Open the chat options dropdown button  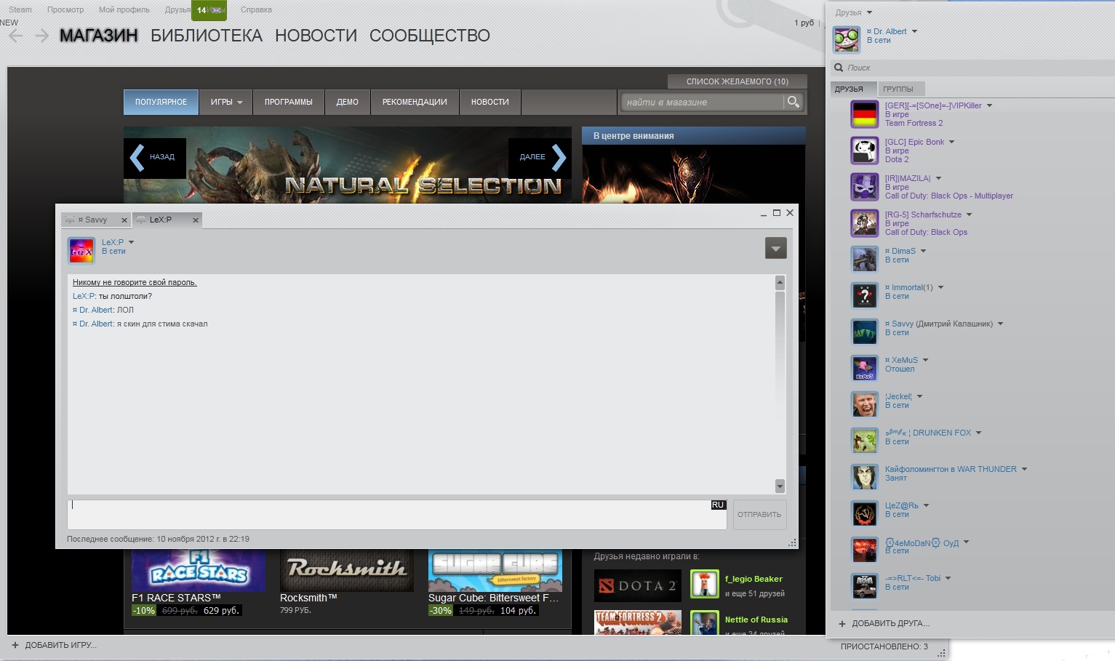pos(776,249)
